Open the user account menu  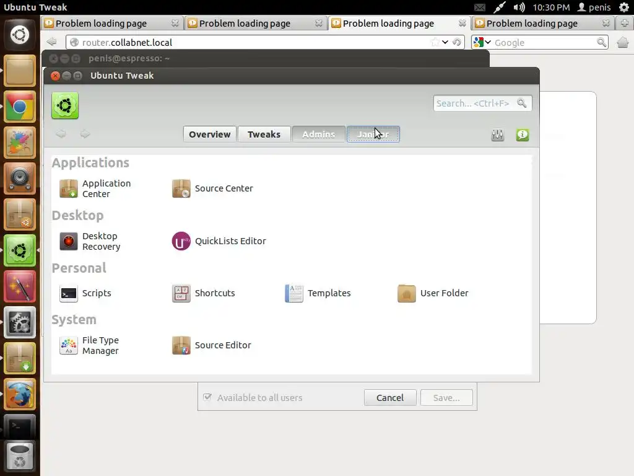[x=594, y=7]
